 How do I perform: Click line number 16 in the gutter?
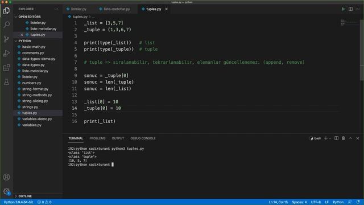pyautogui.click(x=75, y=121)
